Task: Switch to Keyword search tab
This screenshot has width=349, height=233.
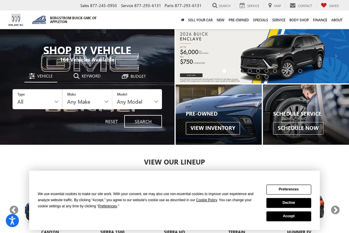Action: click(x=87, y=76)
